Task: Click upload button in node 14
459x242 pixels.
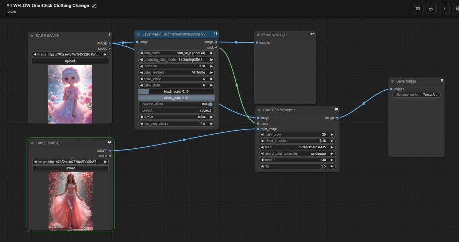Action: [x=70, y=168]
